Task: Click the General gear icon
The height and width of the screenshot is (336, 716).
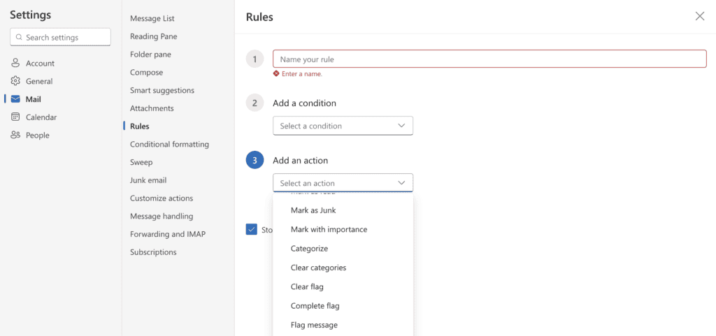Action: tap(15, 81)
